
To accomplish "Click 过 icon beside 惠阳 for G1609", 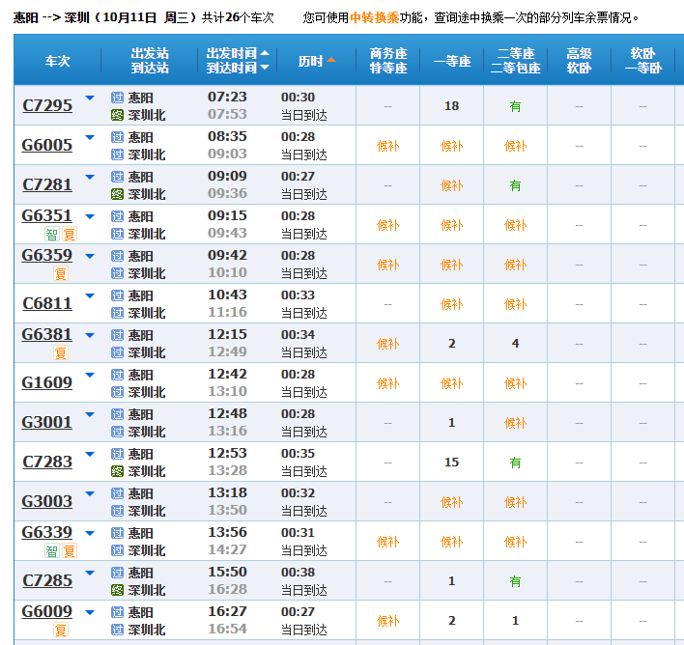I will [x=117, y=375].
